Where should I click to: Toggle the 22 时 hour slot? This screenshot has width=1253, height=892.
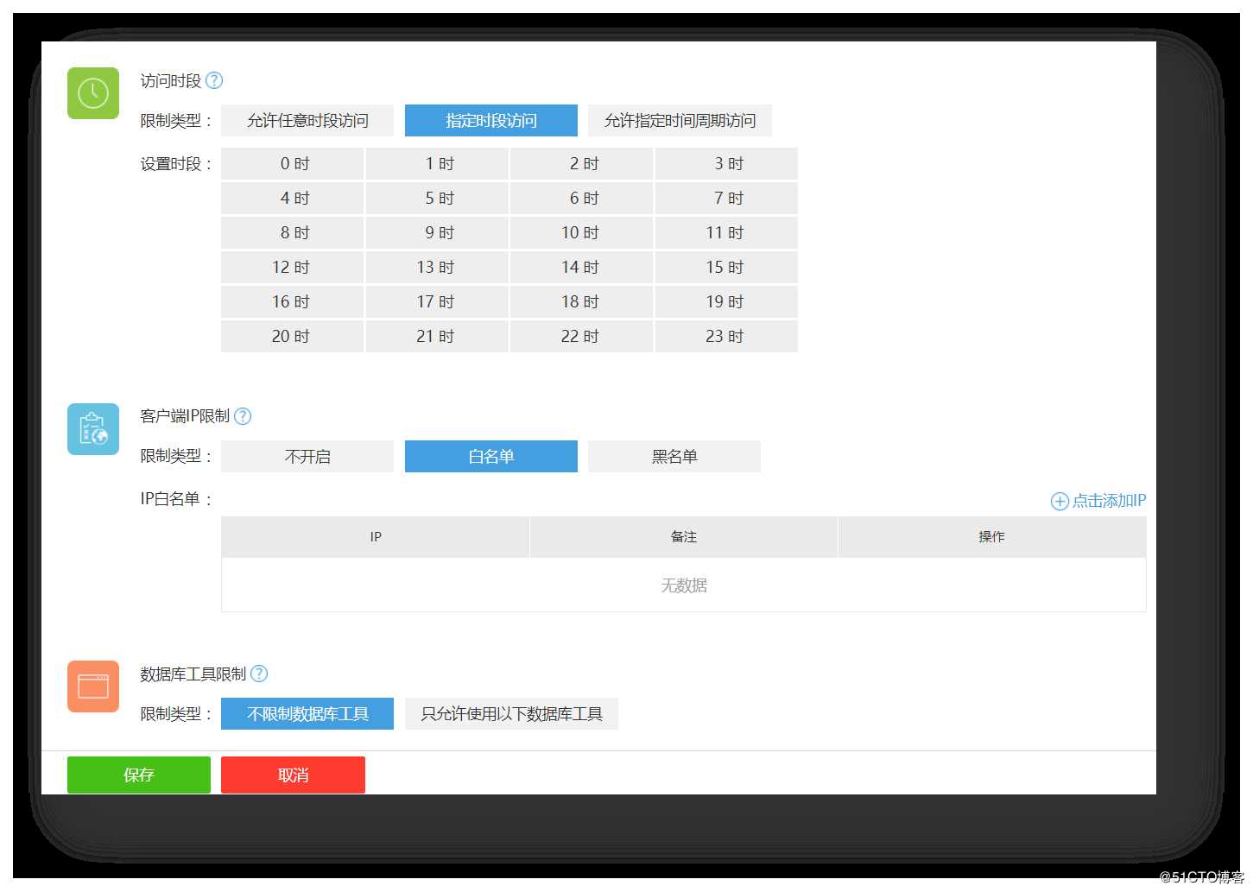pos(582,337)
